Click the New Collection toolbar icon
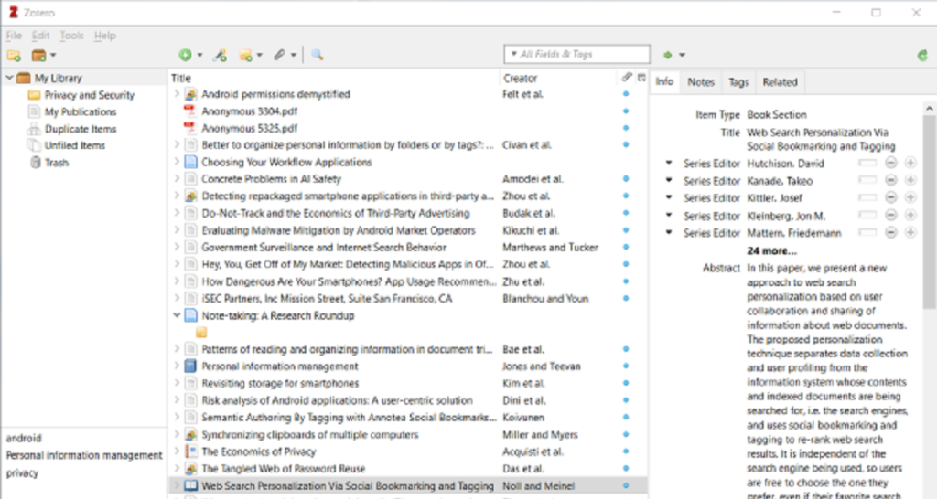Image resolution: width=937 pixels, height=499 pixels. pos(14,56)
